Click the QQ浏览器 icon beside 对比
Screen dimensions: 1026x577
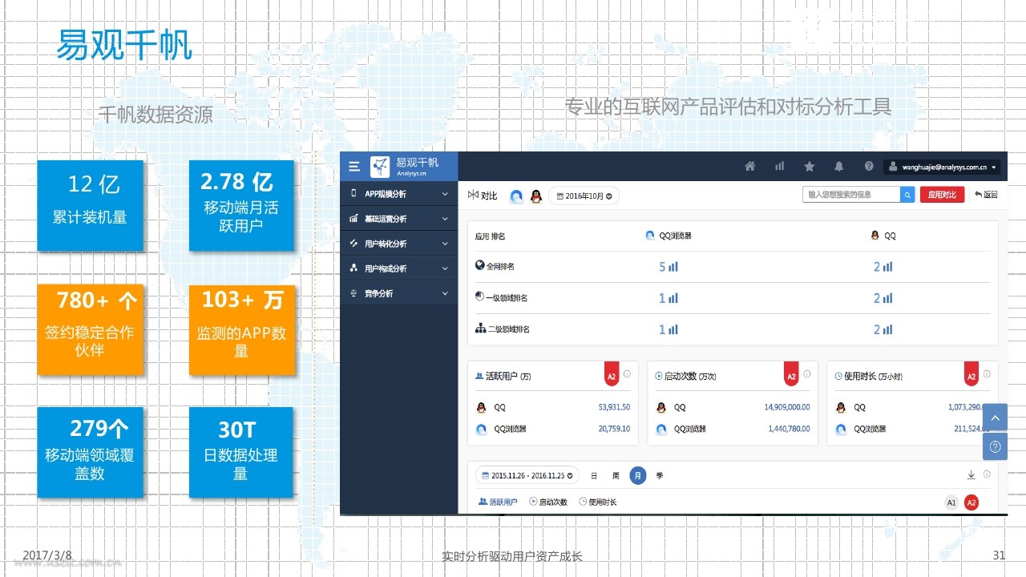[x=517, y=196]
